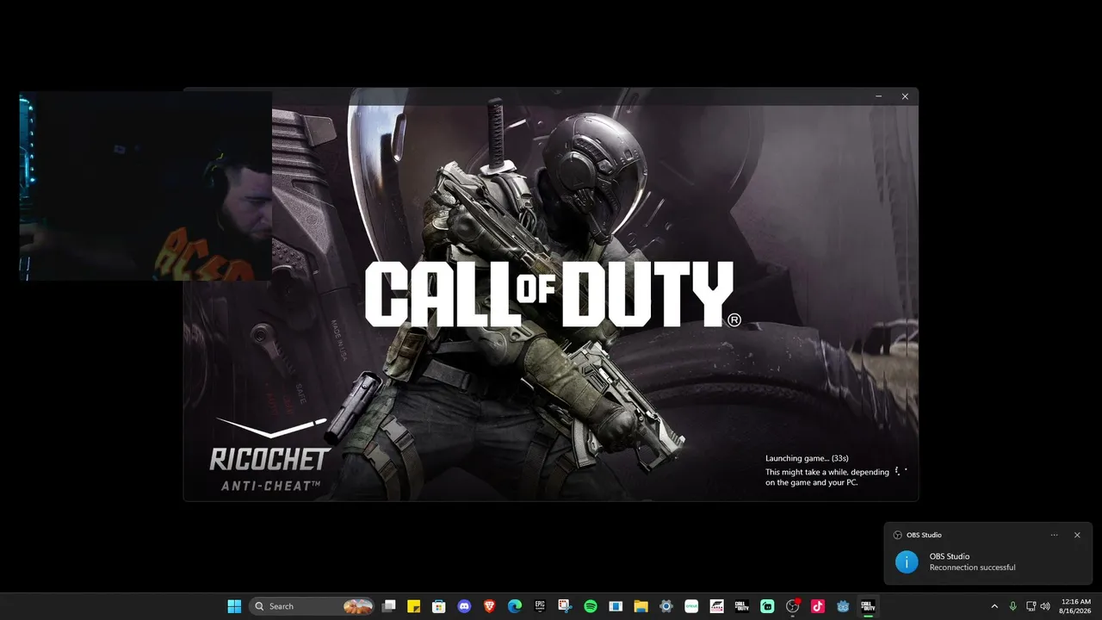1102x620 pixels.
Task: Open the Windows Start menu
Action: click(x=234, y=606)
